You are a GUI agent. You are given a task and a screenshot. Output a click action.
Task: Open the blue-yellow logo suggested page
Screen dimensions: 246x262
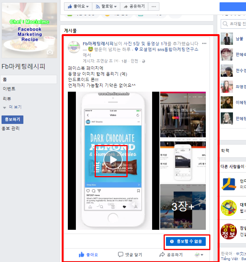(229, 184)
